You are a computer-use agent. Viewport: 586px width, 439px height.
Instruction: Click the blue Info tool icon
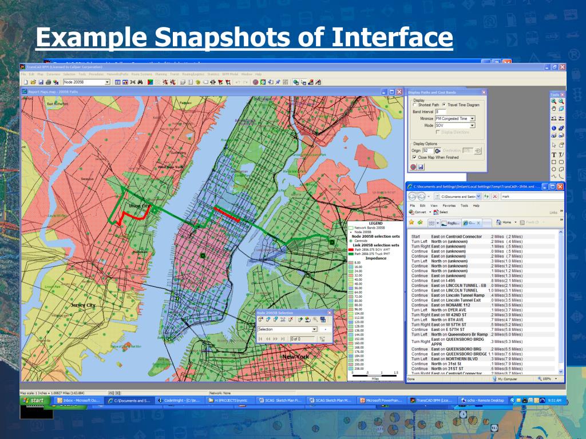(x=553, y=128)
